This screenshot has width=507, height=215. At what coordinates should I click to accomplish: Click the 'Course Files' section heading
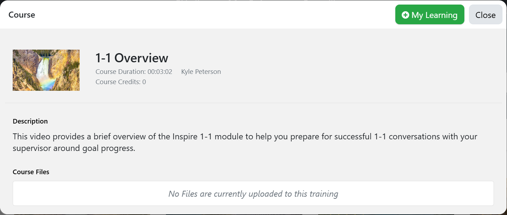(x=31, y=172)
